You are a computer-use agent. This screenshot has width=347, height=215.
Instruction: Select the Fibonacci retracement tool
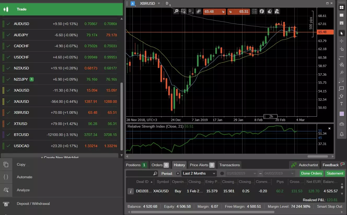point(342,80)
